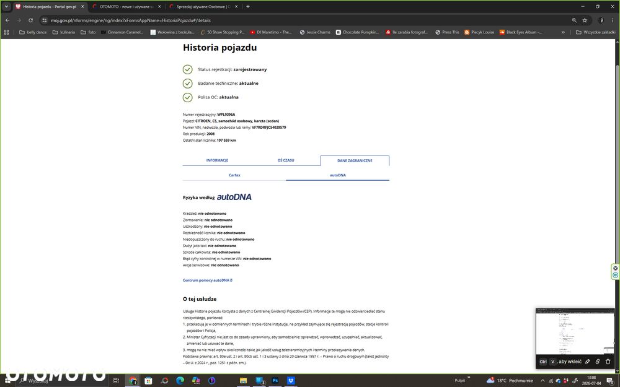
Task: Show more bookmarks with the chevron
Action: tap(563, 32)
